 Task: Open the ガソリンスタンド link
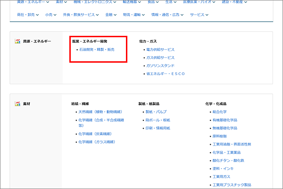pyautogui.click(x=160, y=66)
